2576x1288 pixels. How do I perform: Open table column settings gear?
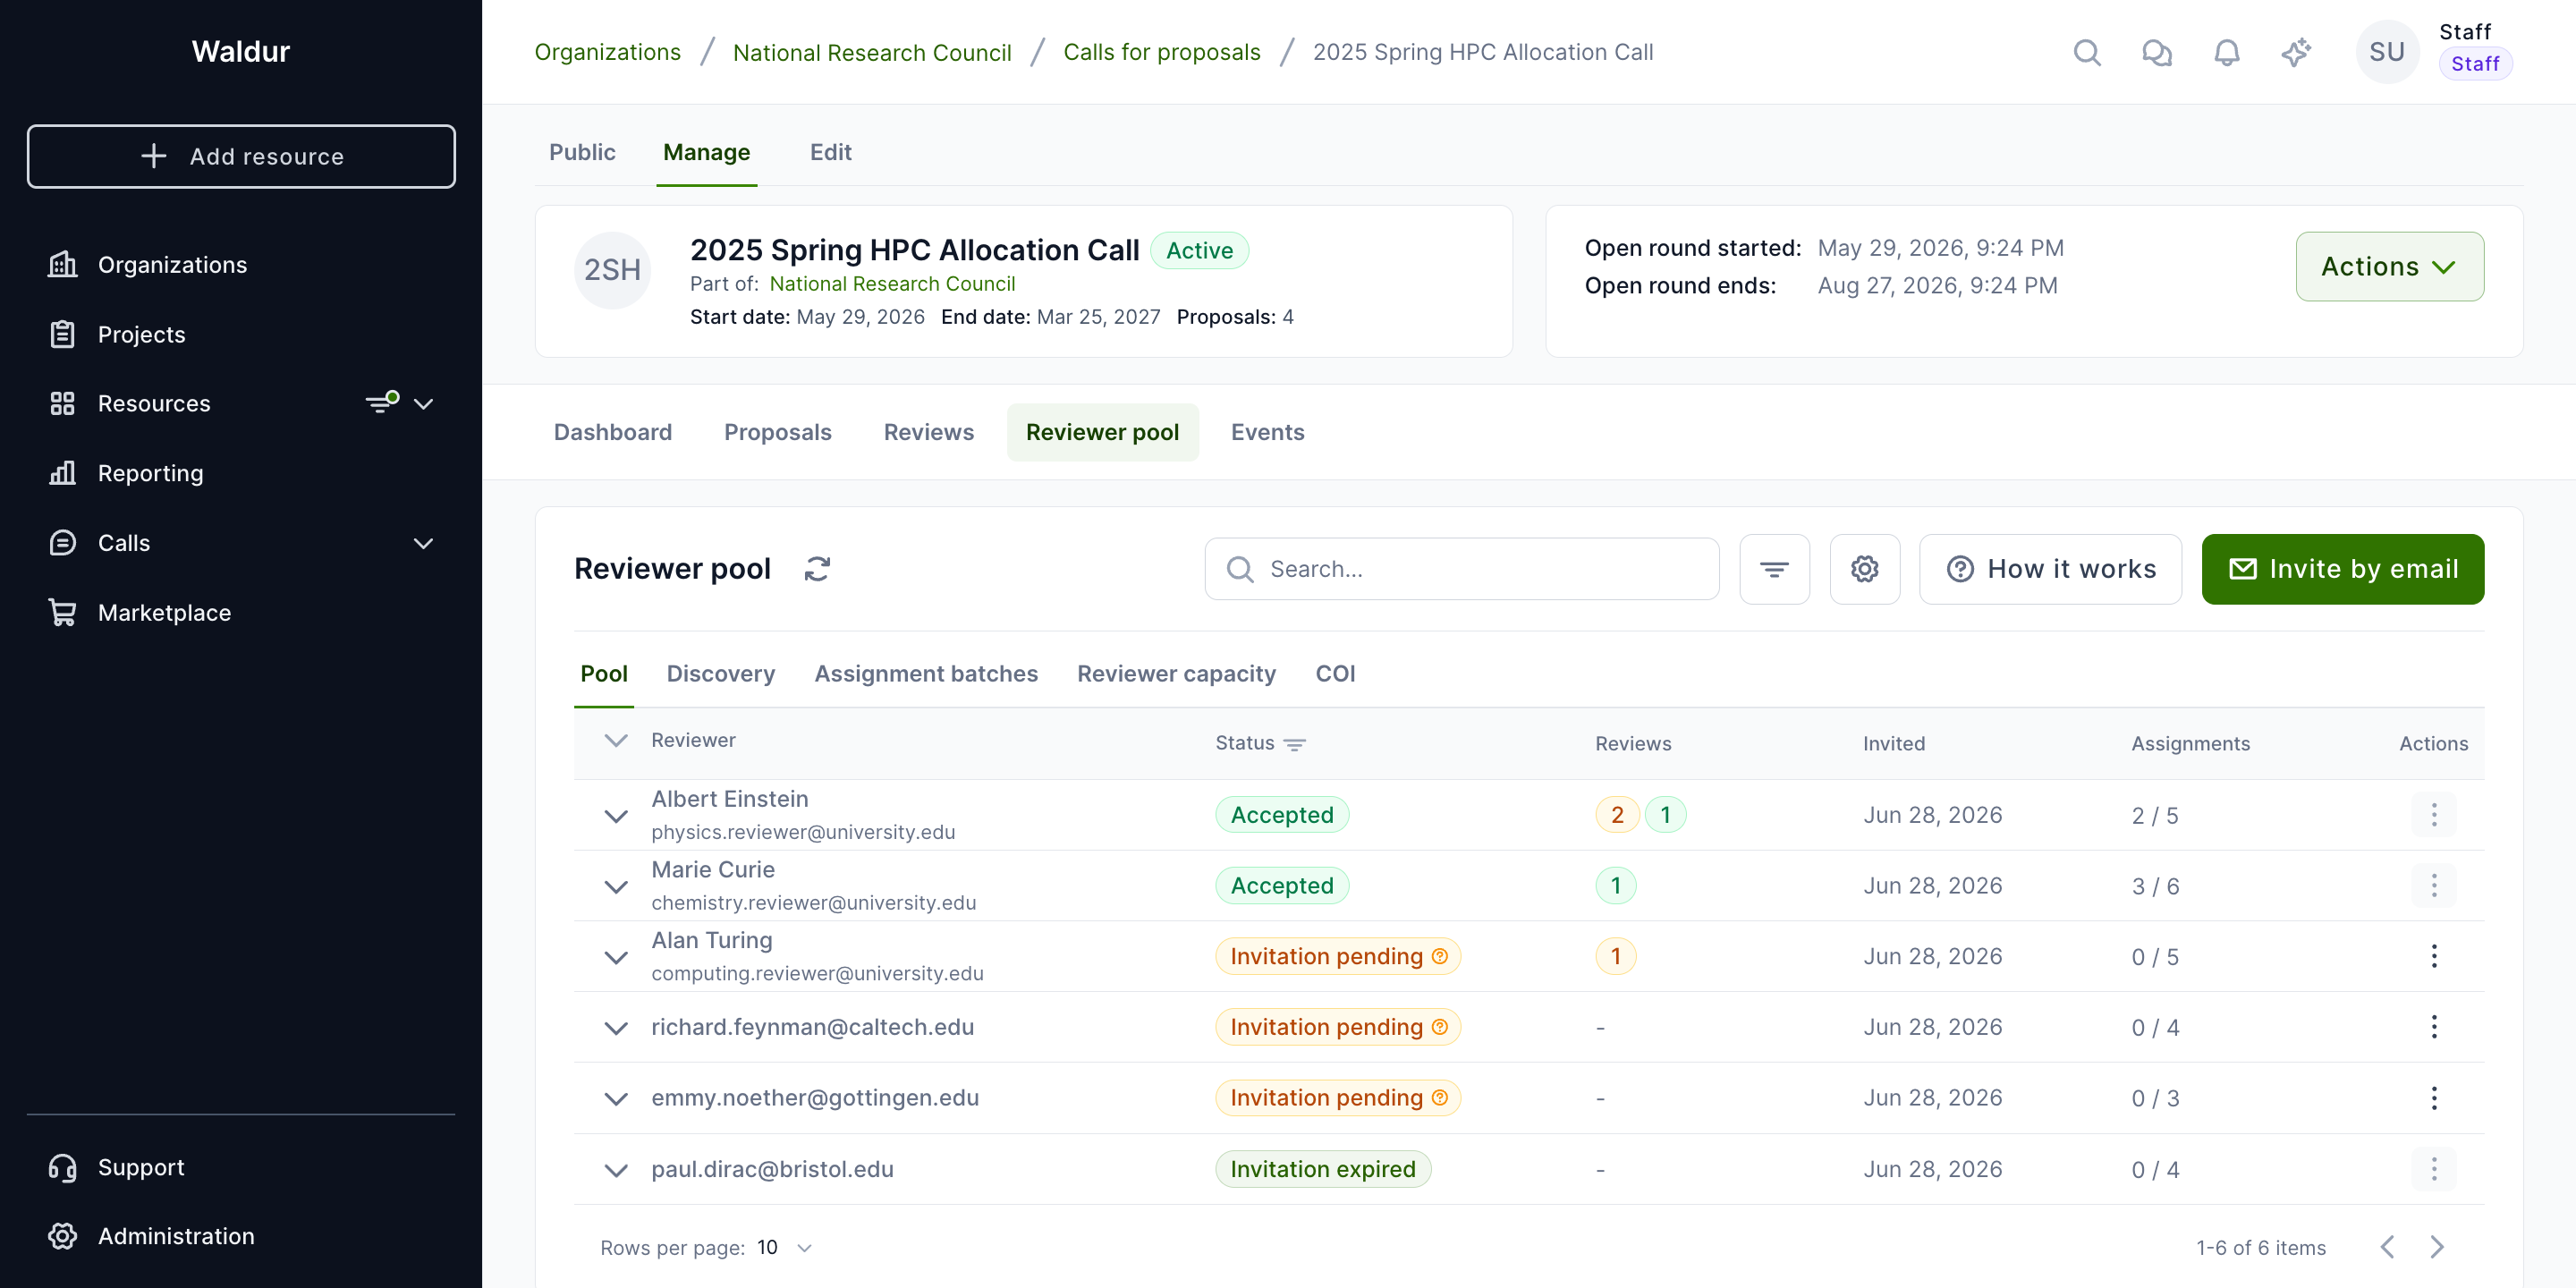[x=1864, y=569]
